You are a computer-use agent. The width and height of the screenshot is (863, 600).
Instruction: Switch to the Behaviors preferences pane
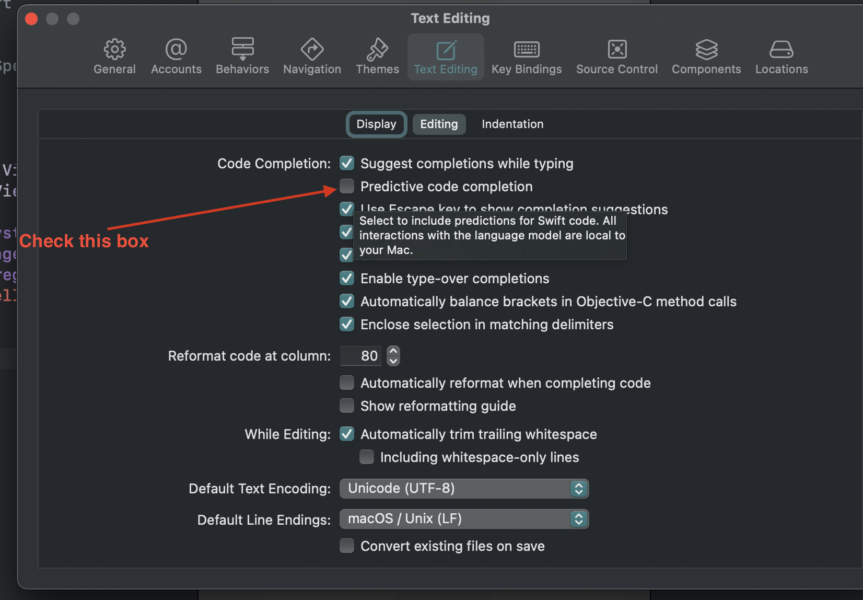coord(242,56)
